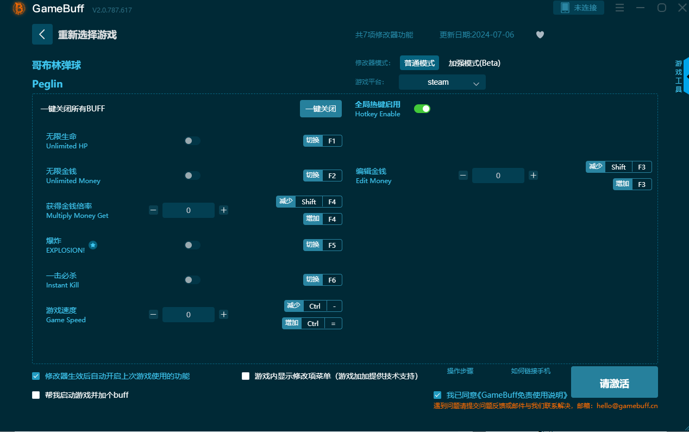
Task: Click the Peglin game title
Action: click(47, 84)
